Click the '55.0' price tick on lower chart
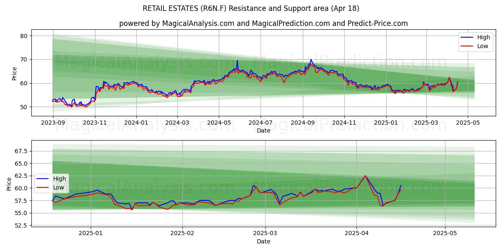Screen dimensions: 502x251 pyautogui.click(x=20, y=213)
